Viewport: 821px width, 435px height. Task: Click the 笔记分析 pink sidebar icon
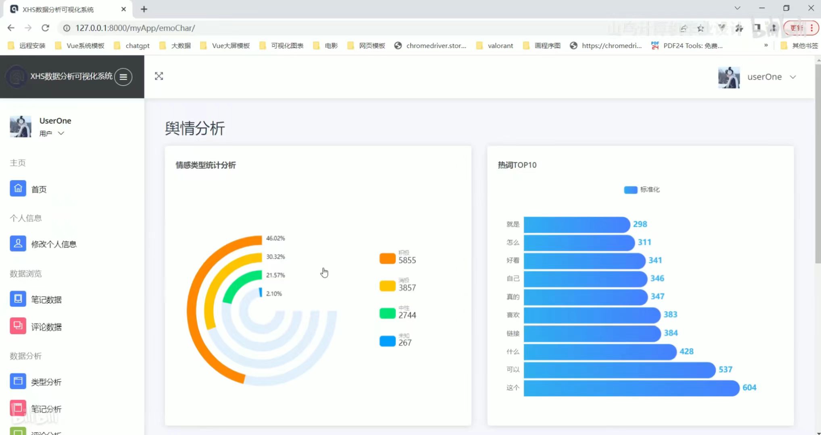(18, 408)
